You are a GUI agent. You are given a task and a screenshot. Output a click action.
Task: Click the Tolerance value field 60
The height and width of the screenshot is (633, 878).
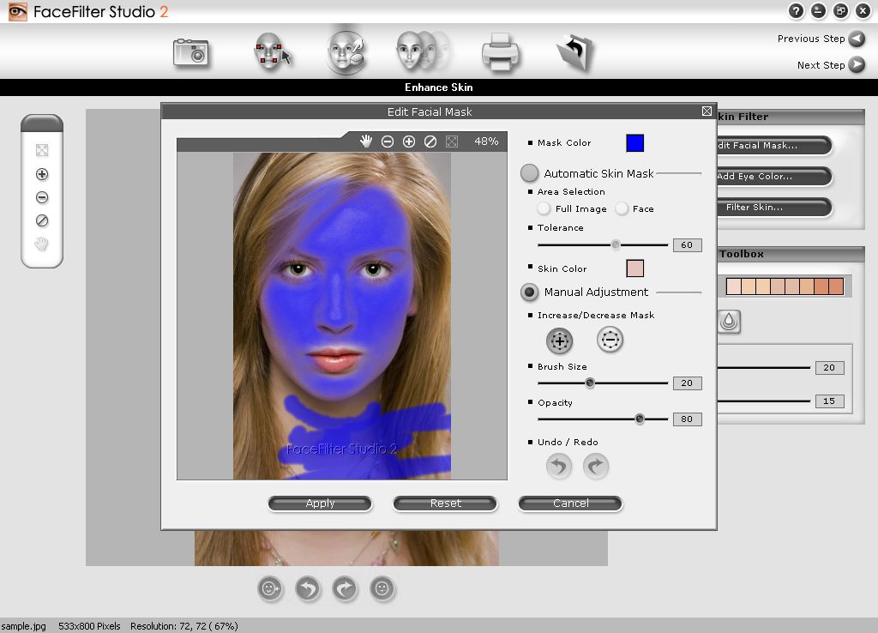[687, 244]
